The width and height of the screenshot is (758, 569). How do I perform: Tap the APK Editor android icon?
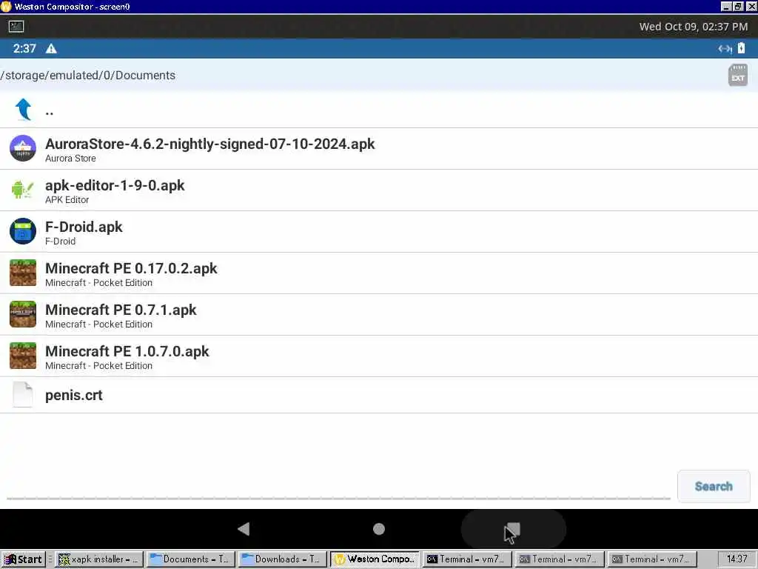(23, 190)
